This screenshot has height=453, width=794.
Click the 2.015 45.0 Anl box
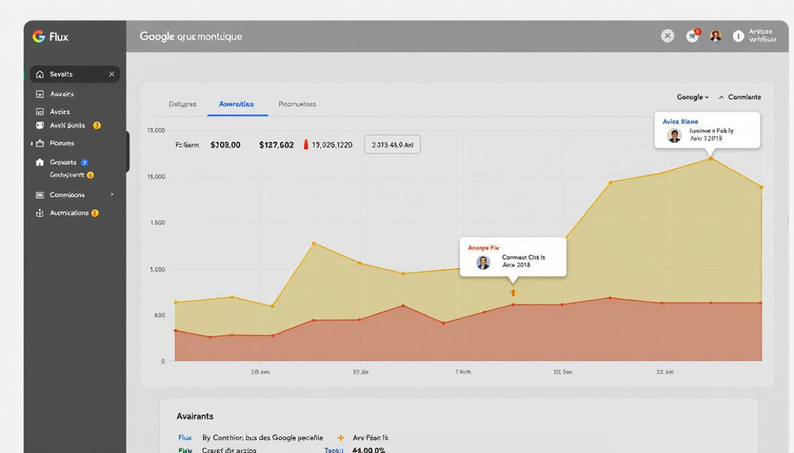[x=392, y=144]
